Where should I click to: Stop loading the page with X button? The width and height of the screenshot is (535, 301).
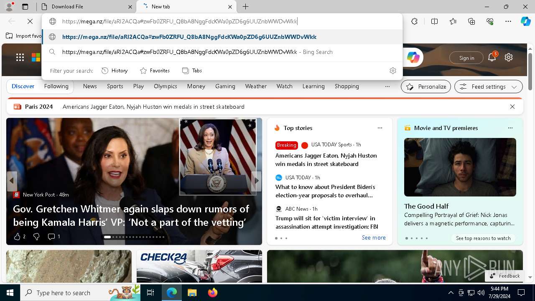pyautogui.click(x=30, y=21)
